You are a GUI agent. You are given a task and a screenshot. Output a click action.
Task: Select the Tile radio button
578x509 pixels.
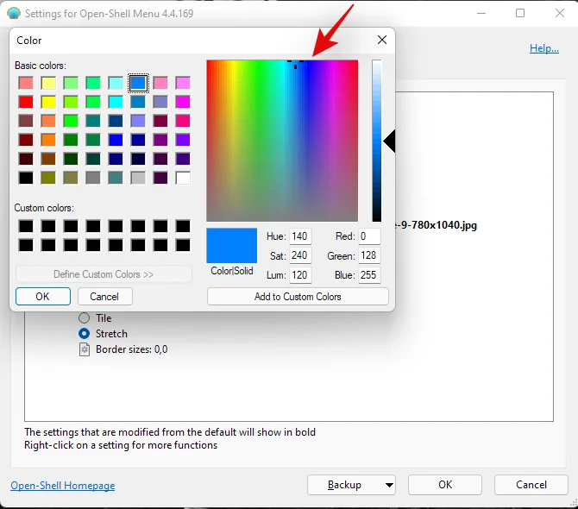[85, 318]
